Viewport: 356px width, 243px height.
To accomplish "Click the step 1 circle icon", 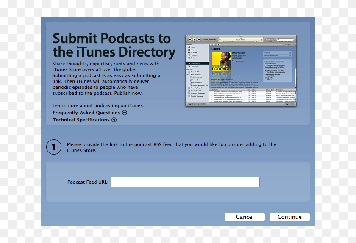I will click(54, 147).
